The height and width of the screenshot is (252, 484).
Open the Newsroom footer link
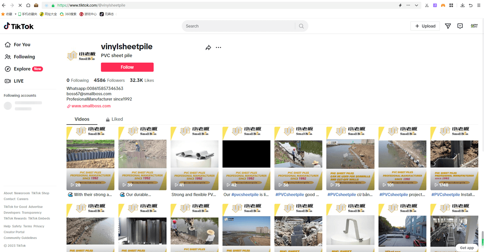(x=22, y=193)
